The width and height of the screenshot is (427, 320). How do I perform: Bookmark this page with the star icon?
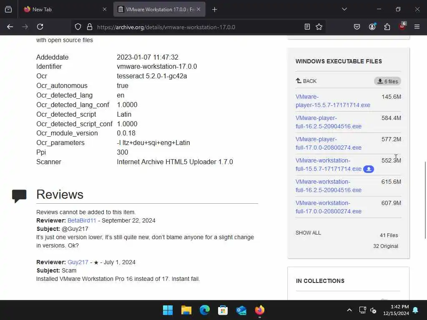(x=319, y=27)
